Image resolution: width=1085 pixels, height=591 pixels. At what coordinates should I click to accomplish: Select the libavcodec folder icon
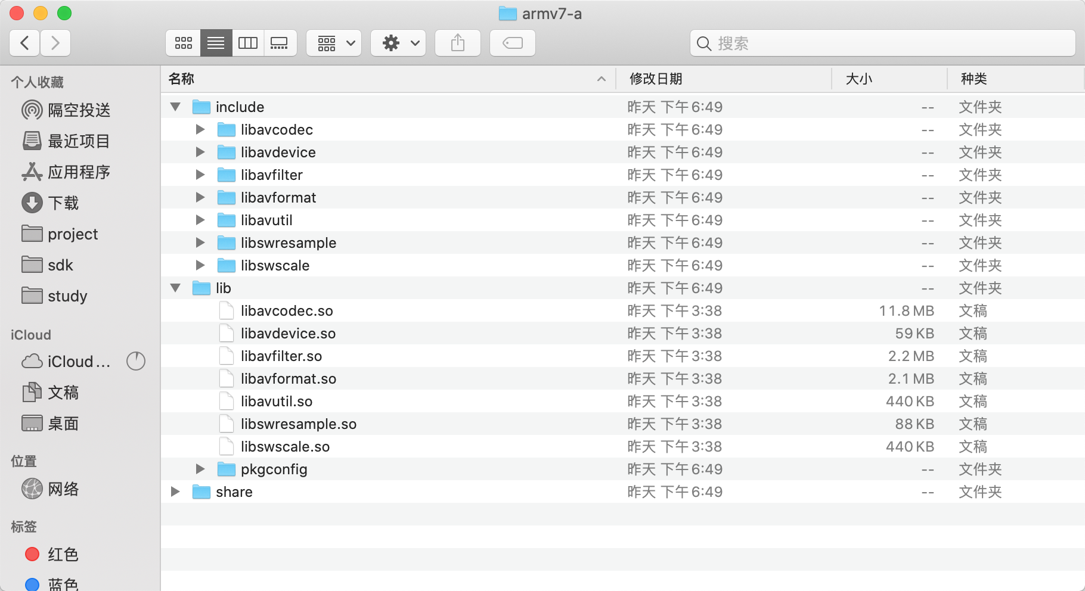227,130
